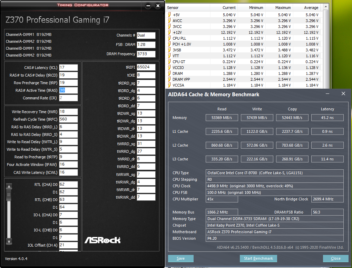
Task: Save the AIDA64 benchmark results
Action: (181, 258)
